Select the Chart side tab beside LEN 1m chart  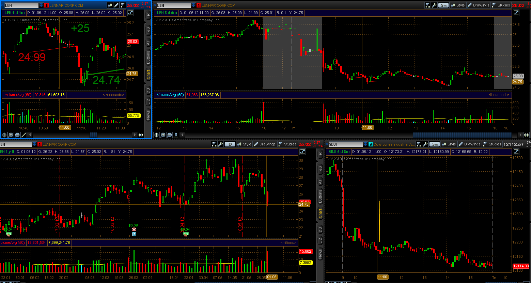[x=148, y=75]
